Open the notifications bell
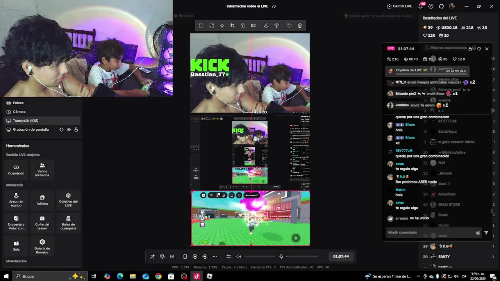 421,6
